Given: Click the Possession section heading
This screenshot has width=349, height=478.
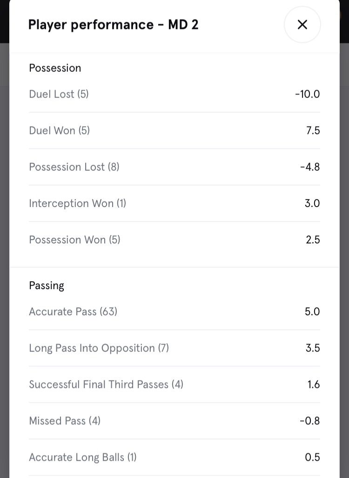Looking at the screenshot, I should 55,68.
